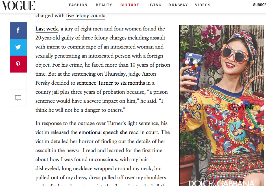This screenshot has width=266, height=186.
Task: Tweet article via Twitter bird icon
Action: 18,47
